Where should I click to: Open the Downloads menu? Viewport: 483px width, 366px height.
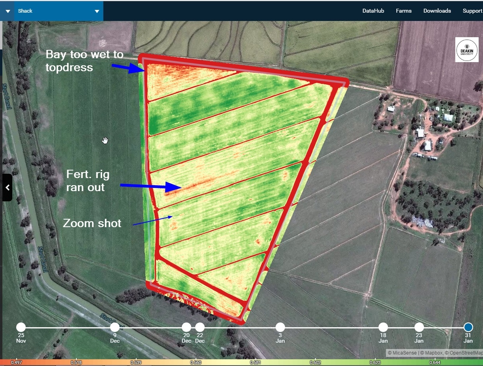(x=437, y=11)
